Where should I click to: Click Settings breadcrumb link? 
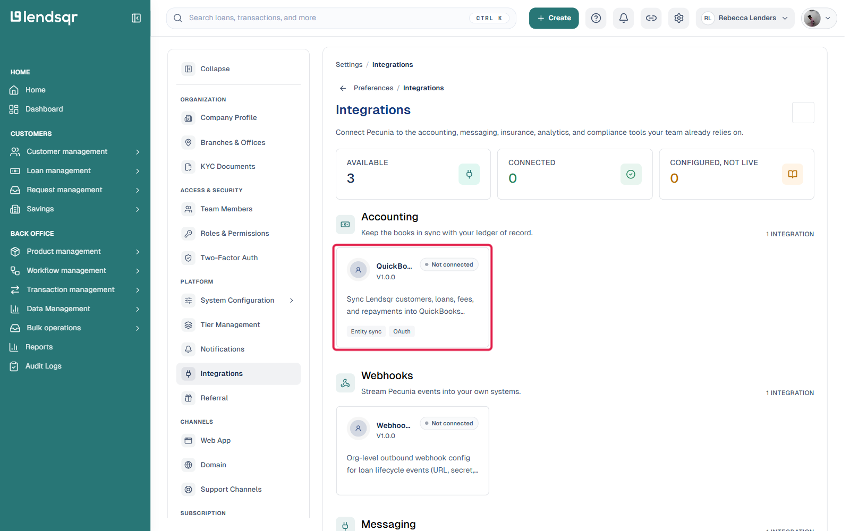pos(349,65)
